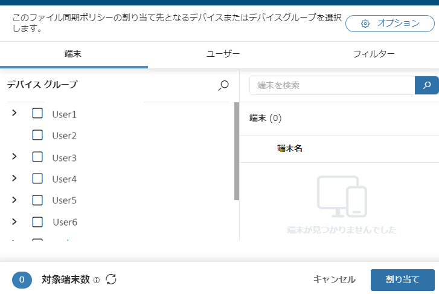Check the User1 checkbox

pyautogui.click(x=37, y=113)
